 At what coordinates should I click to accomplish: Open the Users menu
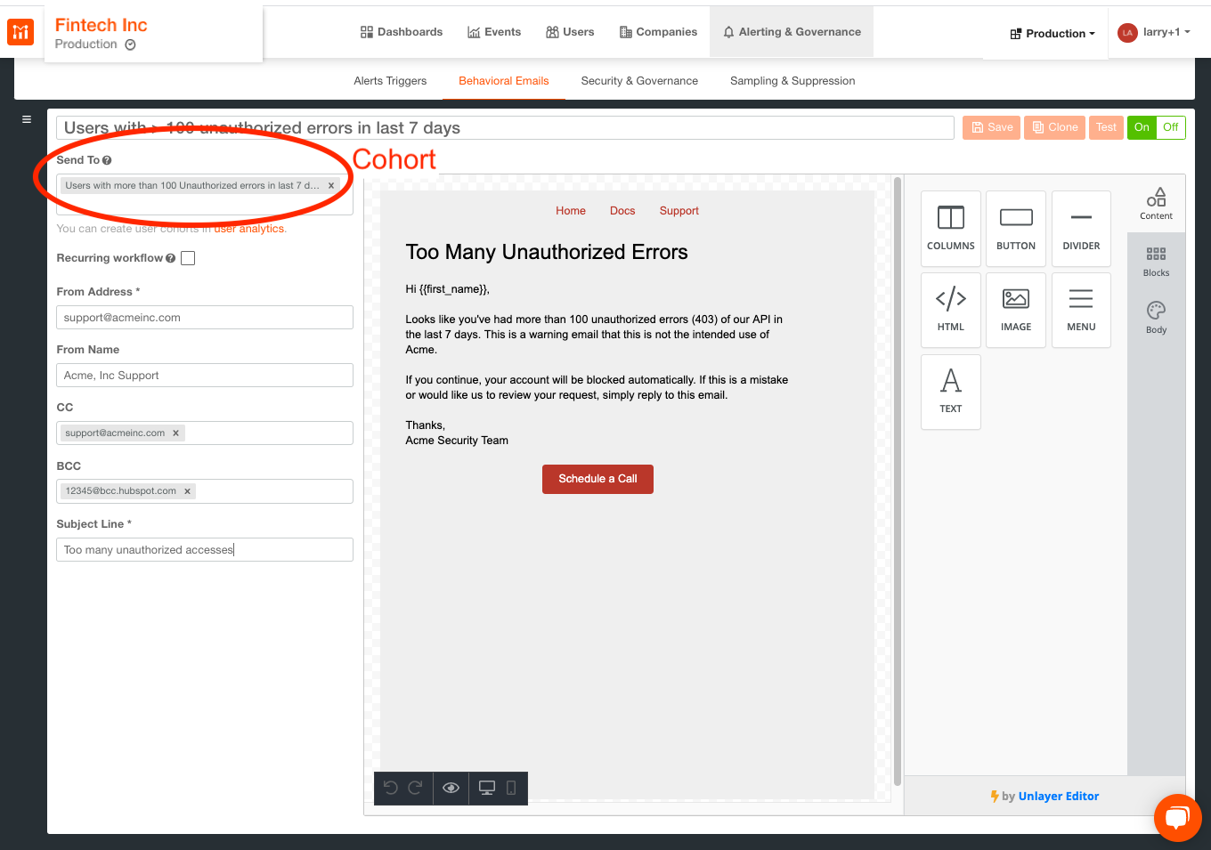point(570,32)
